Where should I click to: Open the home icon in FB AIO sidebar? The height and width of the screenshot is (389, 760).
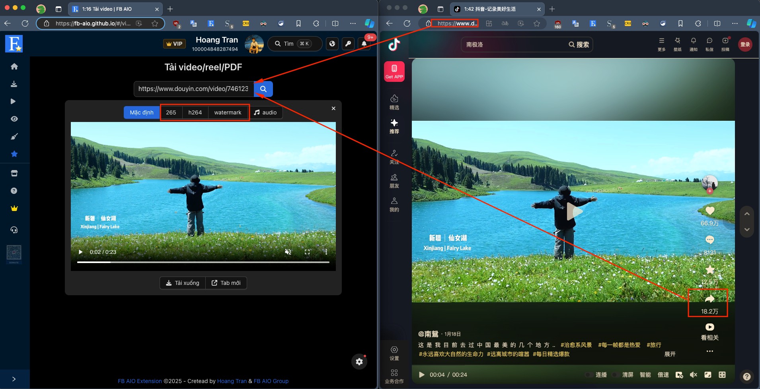14,66
